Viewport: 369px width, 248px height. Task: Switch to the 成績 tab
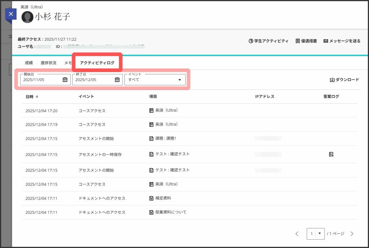(x=29, y=63)
